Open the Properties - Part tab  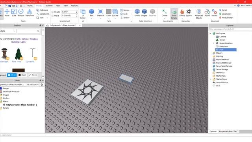coord(228,131)
